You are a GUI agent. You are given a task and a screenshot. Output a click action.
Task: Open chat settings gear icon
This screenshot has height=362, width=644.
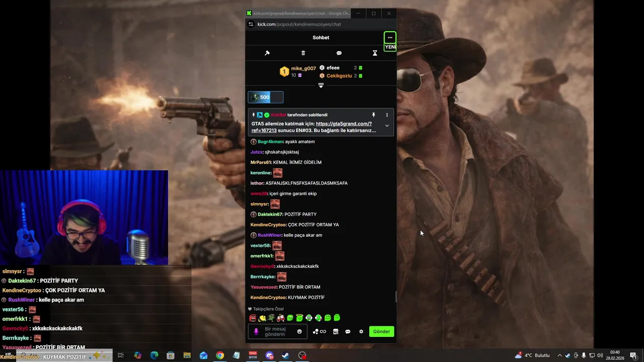point(361,331)
